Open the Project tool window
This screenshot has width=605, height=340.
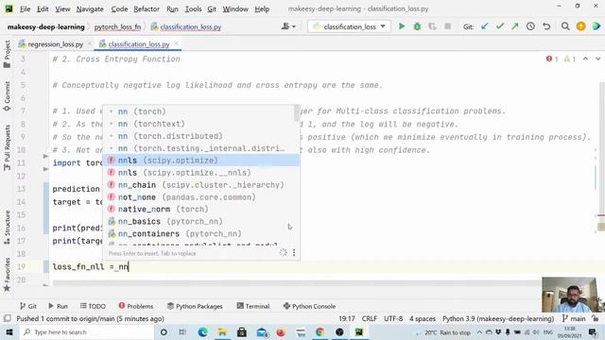(7, 55)
